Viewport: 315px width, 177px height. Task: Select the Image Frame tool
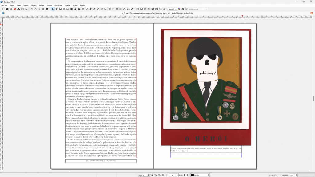60,9
